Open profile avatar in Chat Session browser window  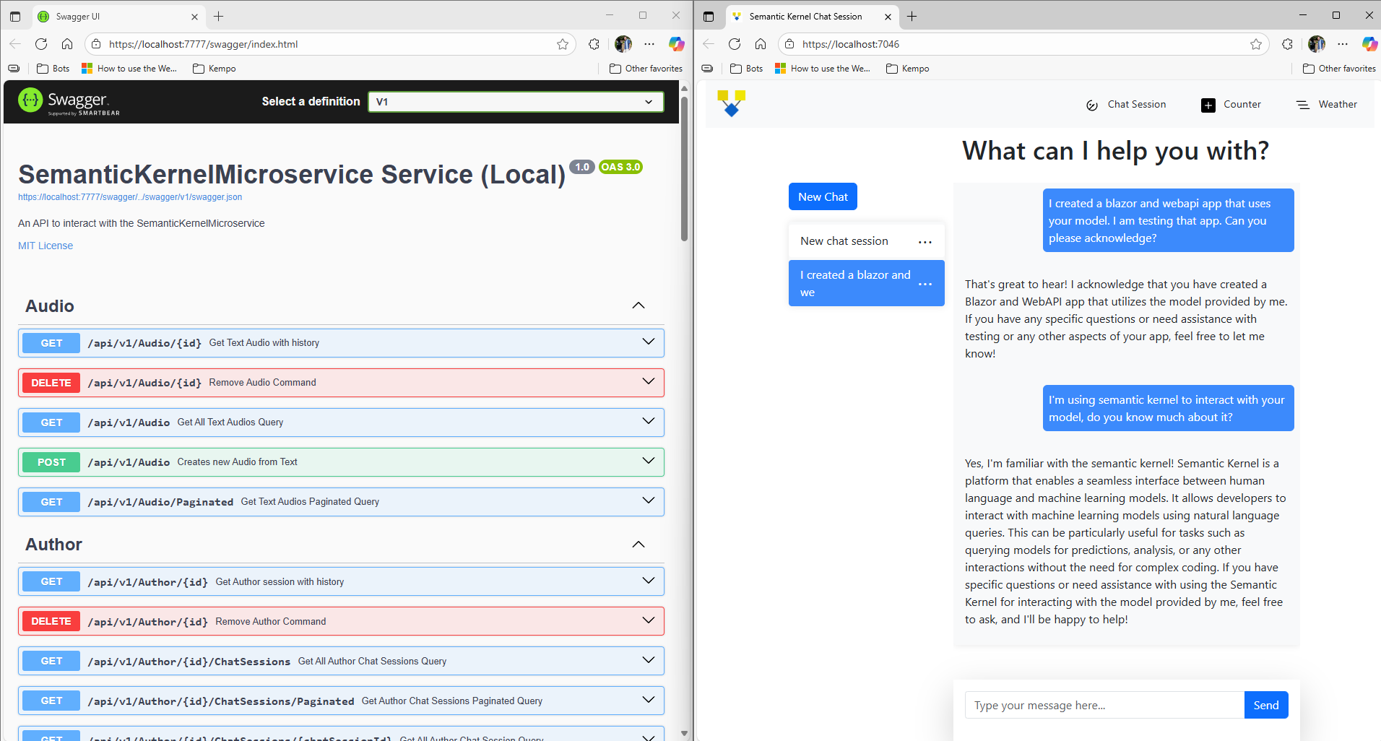(x=1317, y=44)
